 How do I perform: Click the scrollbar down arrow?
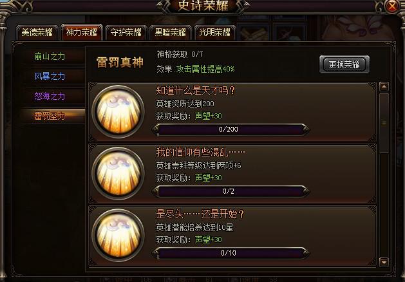[384, 262]
